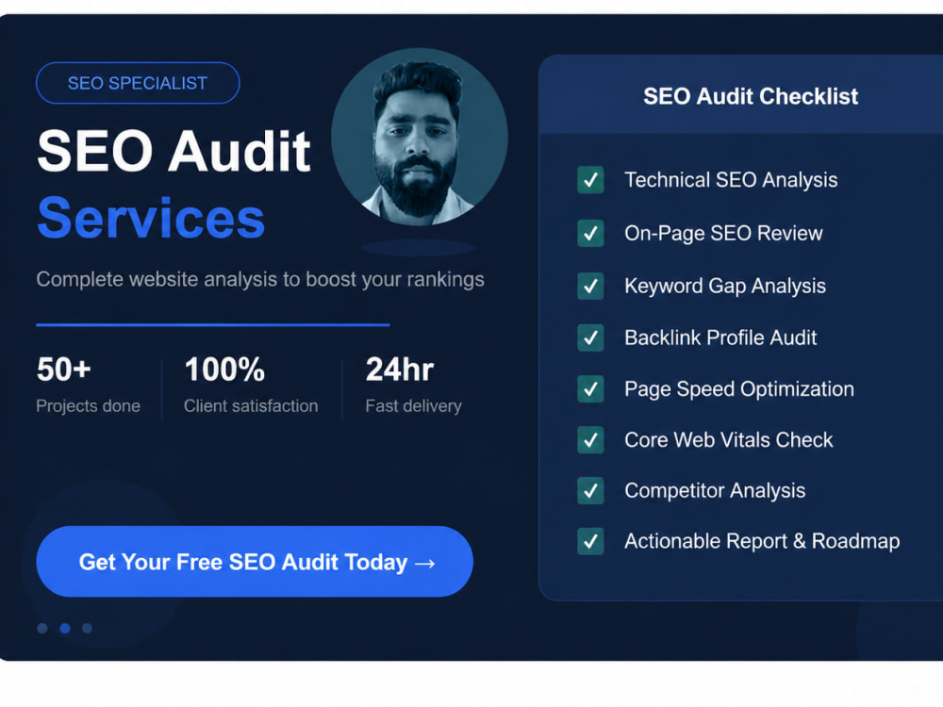Toggle the Technical SEO Analysis checkbox
The image size is (943, 707).
[590, 180]
